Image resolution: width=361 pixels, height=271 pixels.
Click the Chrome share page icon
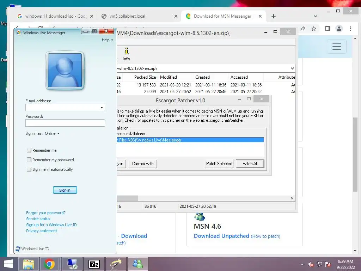pyautogui.click(x=302, y=29)
